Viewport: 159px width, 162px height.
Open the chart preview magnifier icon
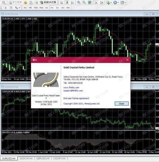point(4,3)
